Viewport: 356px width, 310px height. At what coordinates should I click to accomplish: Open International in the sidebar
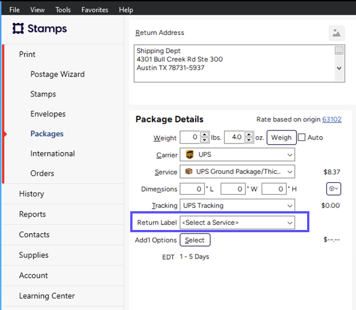click(x=52, y=153)
